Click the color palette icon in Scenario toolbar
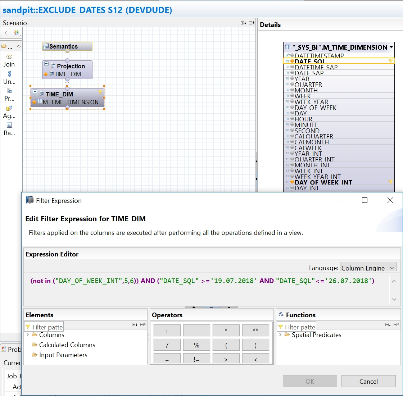This screenshot has width=403, height=396. pos(16,33)
